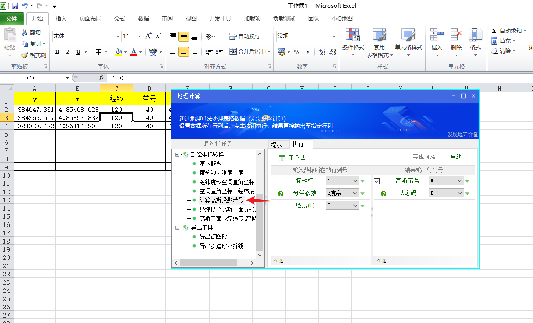Click the formula bar input showing 120
This screenshot has width=533, height=323.
click(320, 78)
